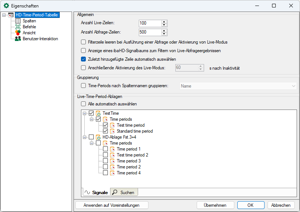Collapse HD-Ablage Fst.3+4 tree node
Screen dimensions: 300x212
tap(85, 137)
